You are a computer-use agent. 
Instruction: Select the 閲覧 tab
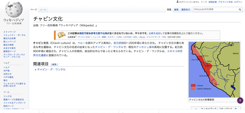click(x=169, y=10)
